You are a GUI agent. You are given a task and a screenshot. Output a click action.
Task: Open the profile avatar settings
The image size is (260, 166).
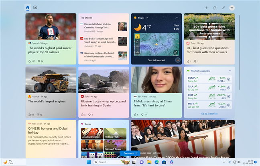click(x=232, y=8)
